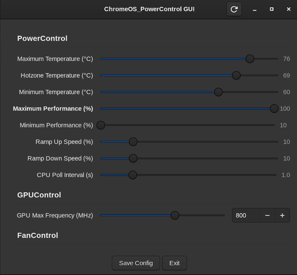Click the GPU frequency value field showing 800
The height and width of the screenshot is (275, 297).
click(246, 215)
